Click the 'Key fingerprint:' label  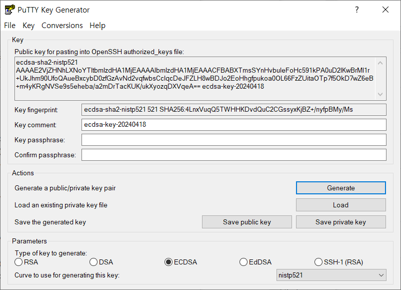click(x=36, y=110)
